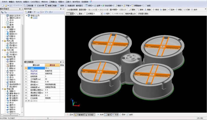Click 识别图元属性 button
This screenshot has width=207, height=120.
tap(143, 14)
